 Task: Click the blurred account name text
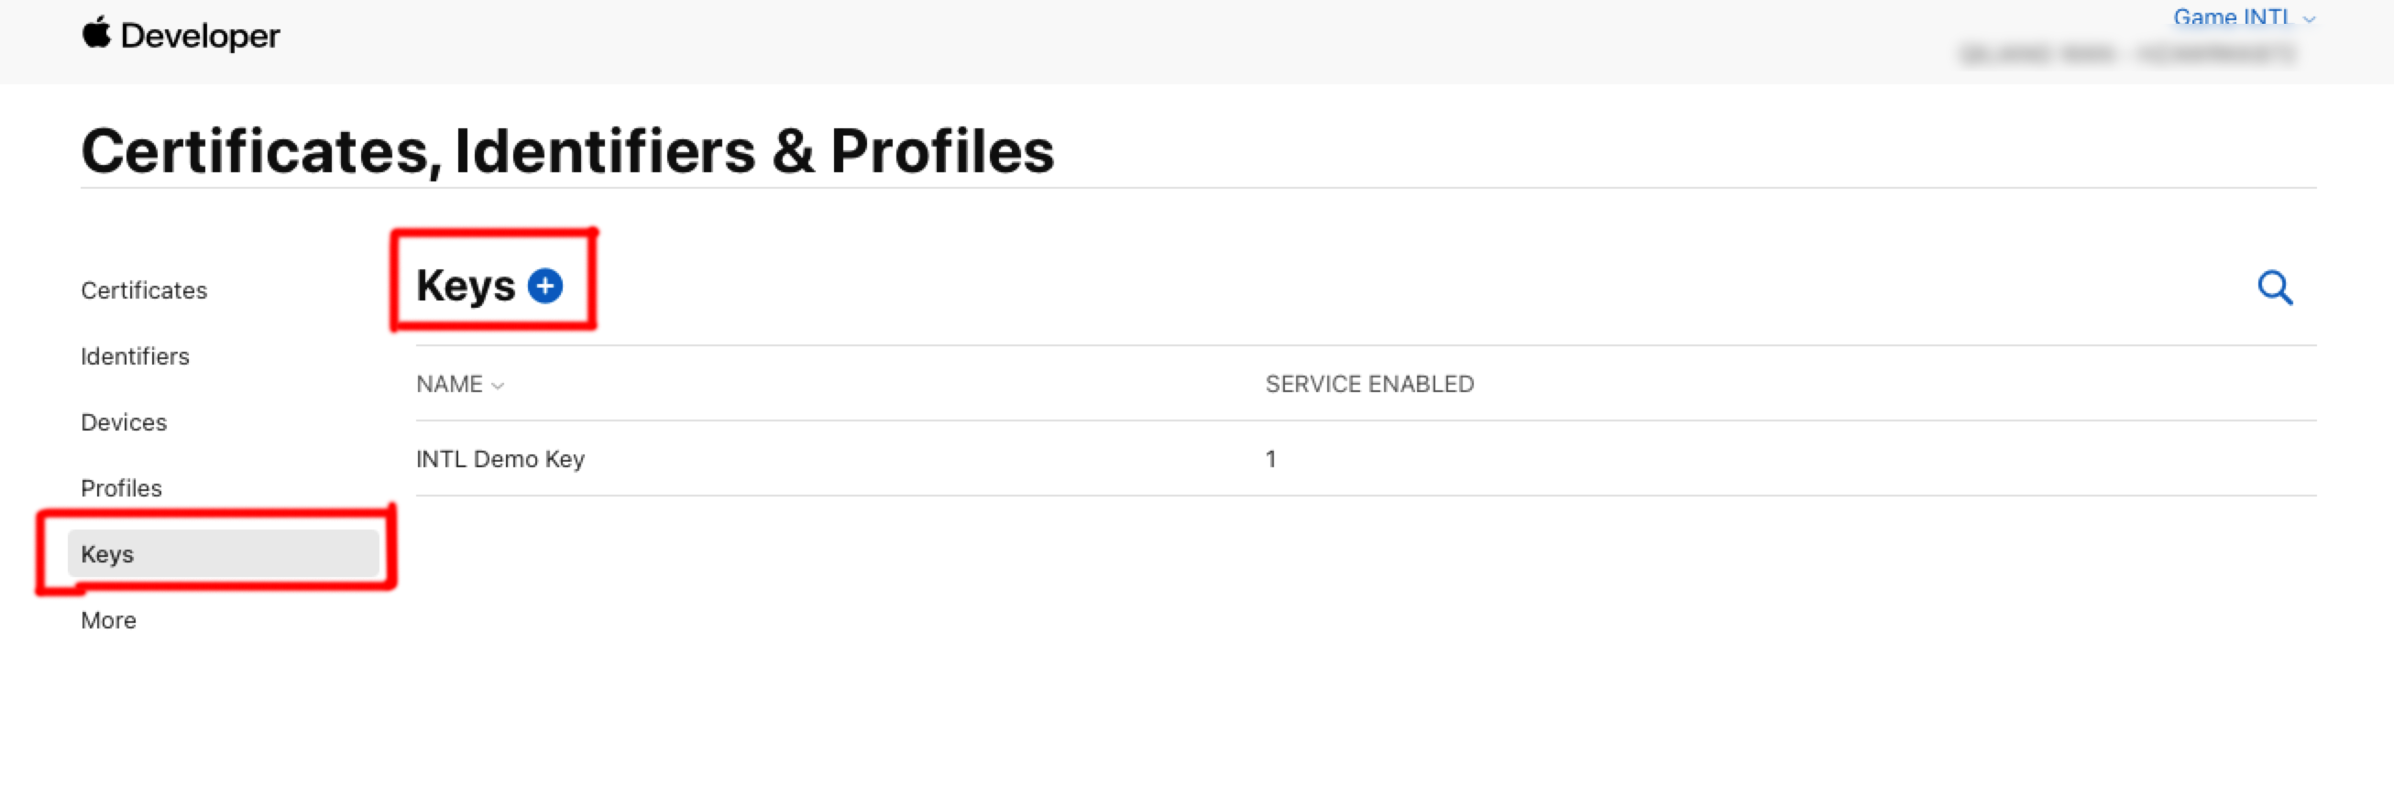pyautogui.click(x=2127, y=55)
